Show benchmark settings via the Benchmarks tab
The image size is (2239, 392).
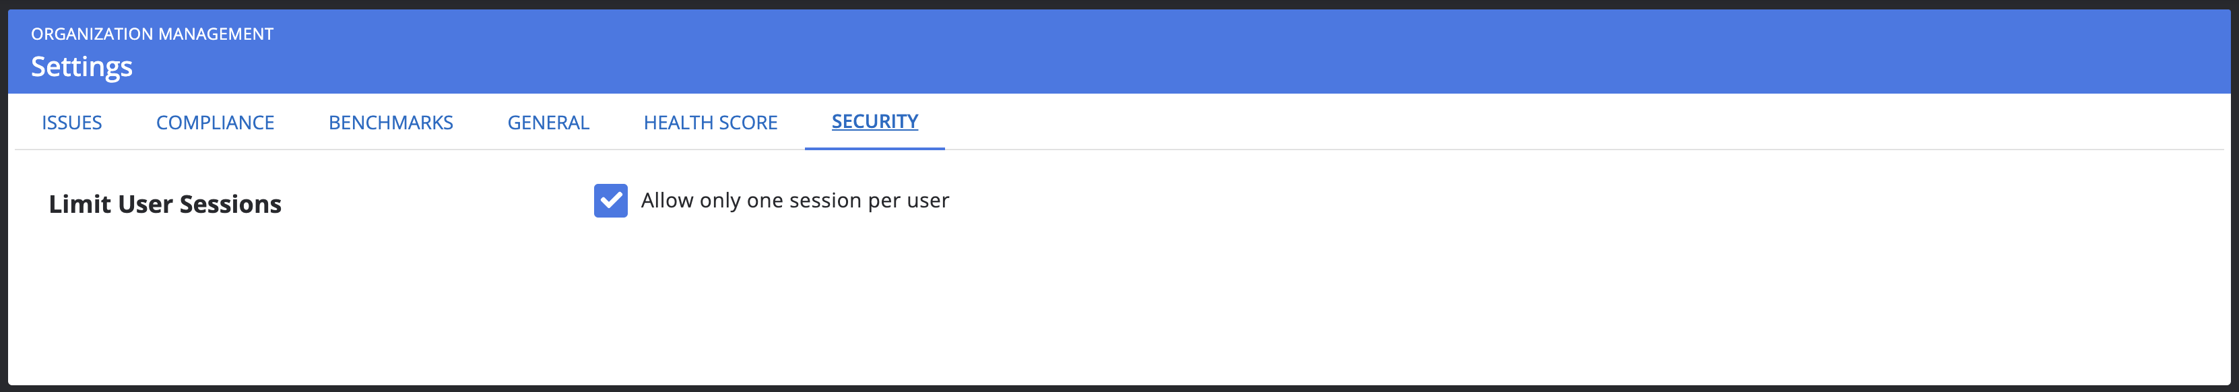coord(390,123)
